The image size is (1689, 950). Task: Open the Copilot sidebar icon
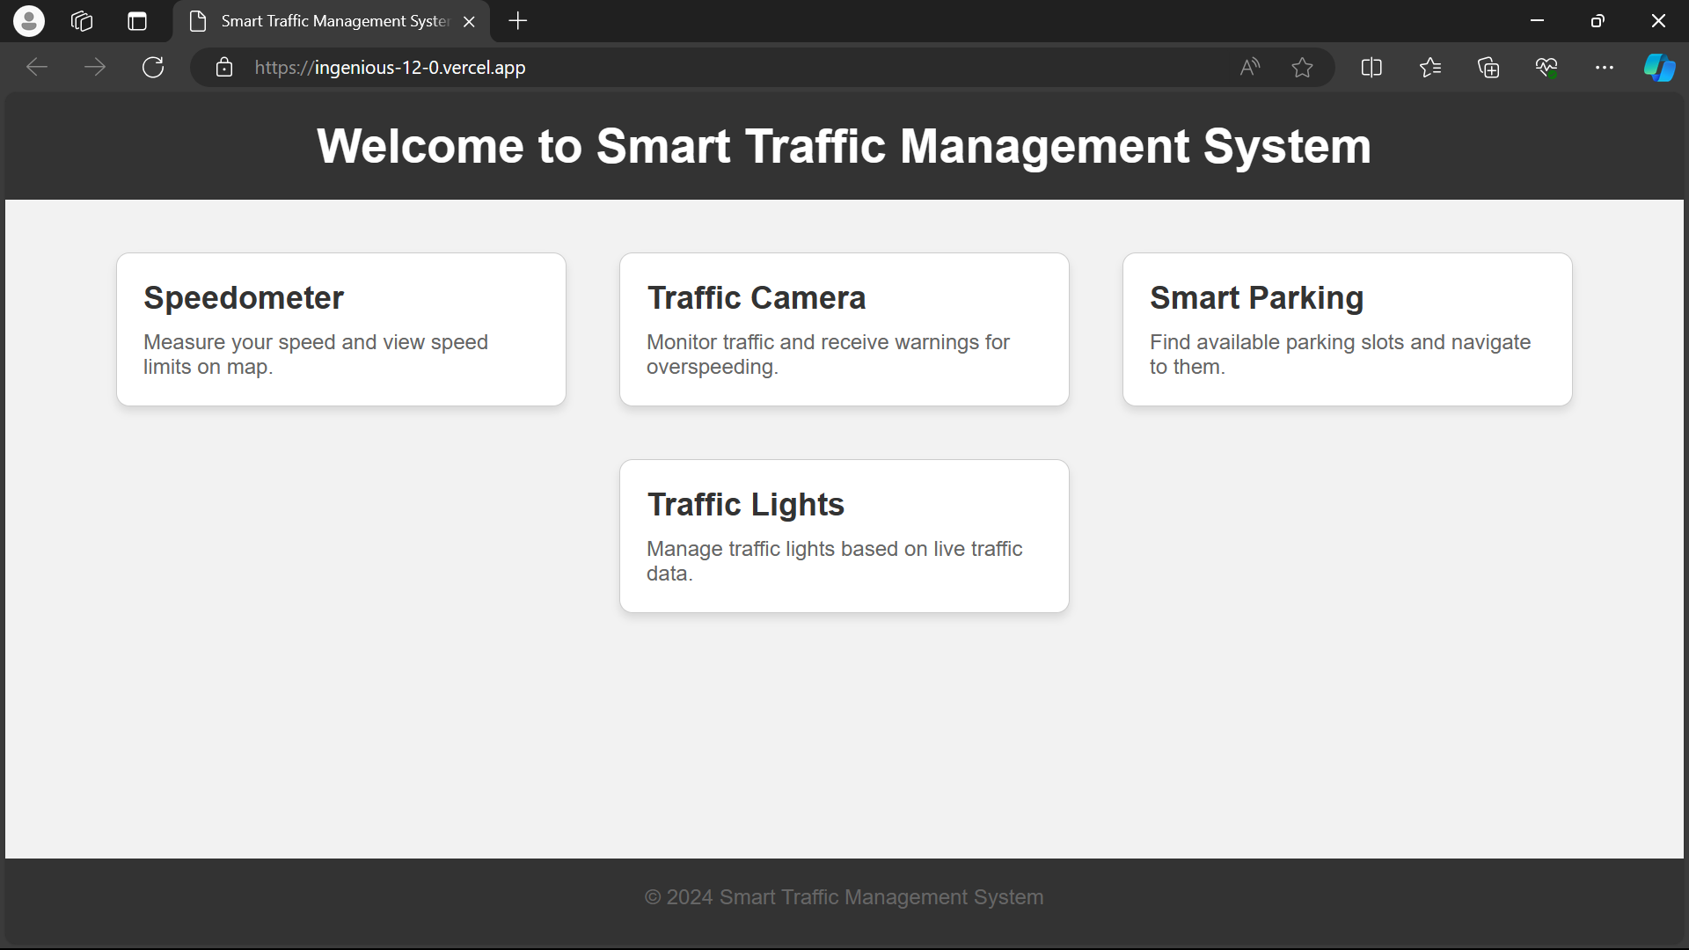tap(1659, 68)
